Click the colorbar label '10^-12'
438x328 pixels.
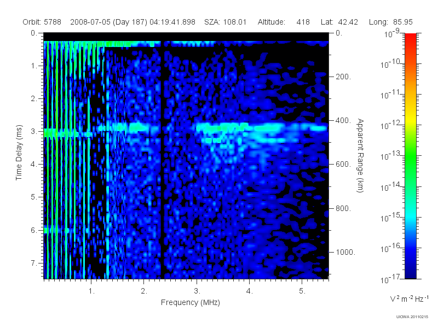click(390, 125)
